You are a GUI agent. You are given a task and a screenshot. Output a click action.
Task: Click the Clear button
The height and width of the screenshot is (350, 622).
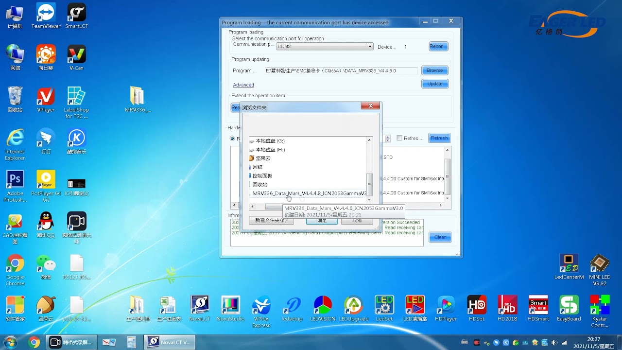tap(440, 237)
